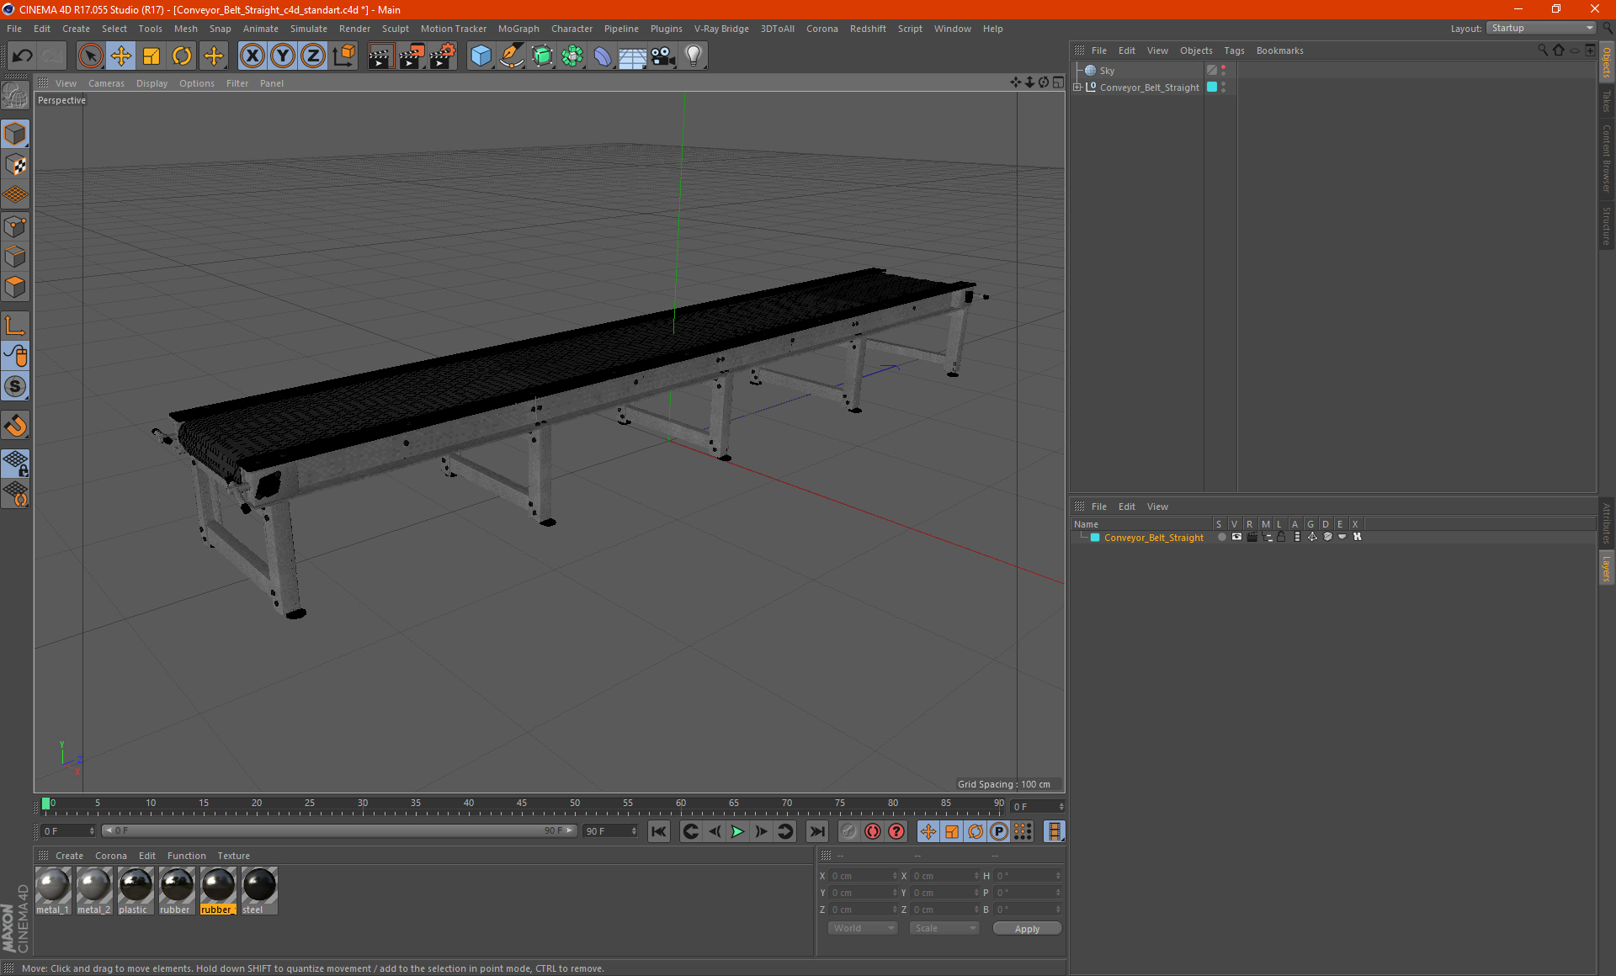1616x976 pixels.
Task: Toggle the locked workplane icon
Action: (15, 464)
